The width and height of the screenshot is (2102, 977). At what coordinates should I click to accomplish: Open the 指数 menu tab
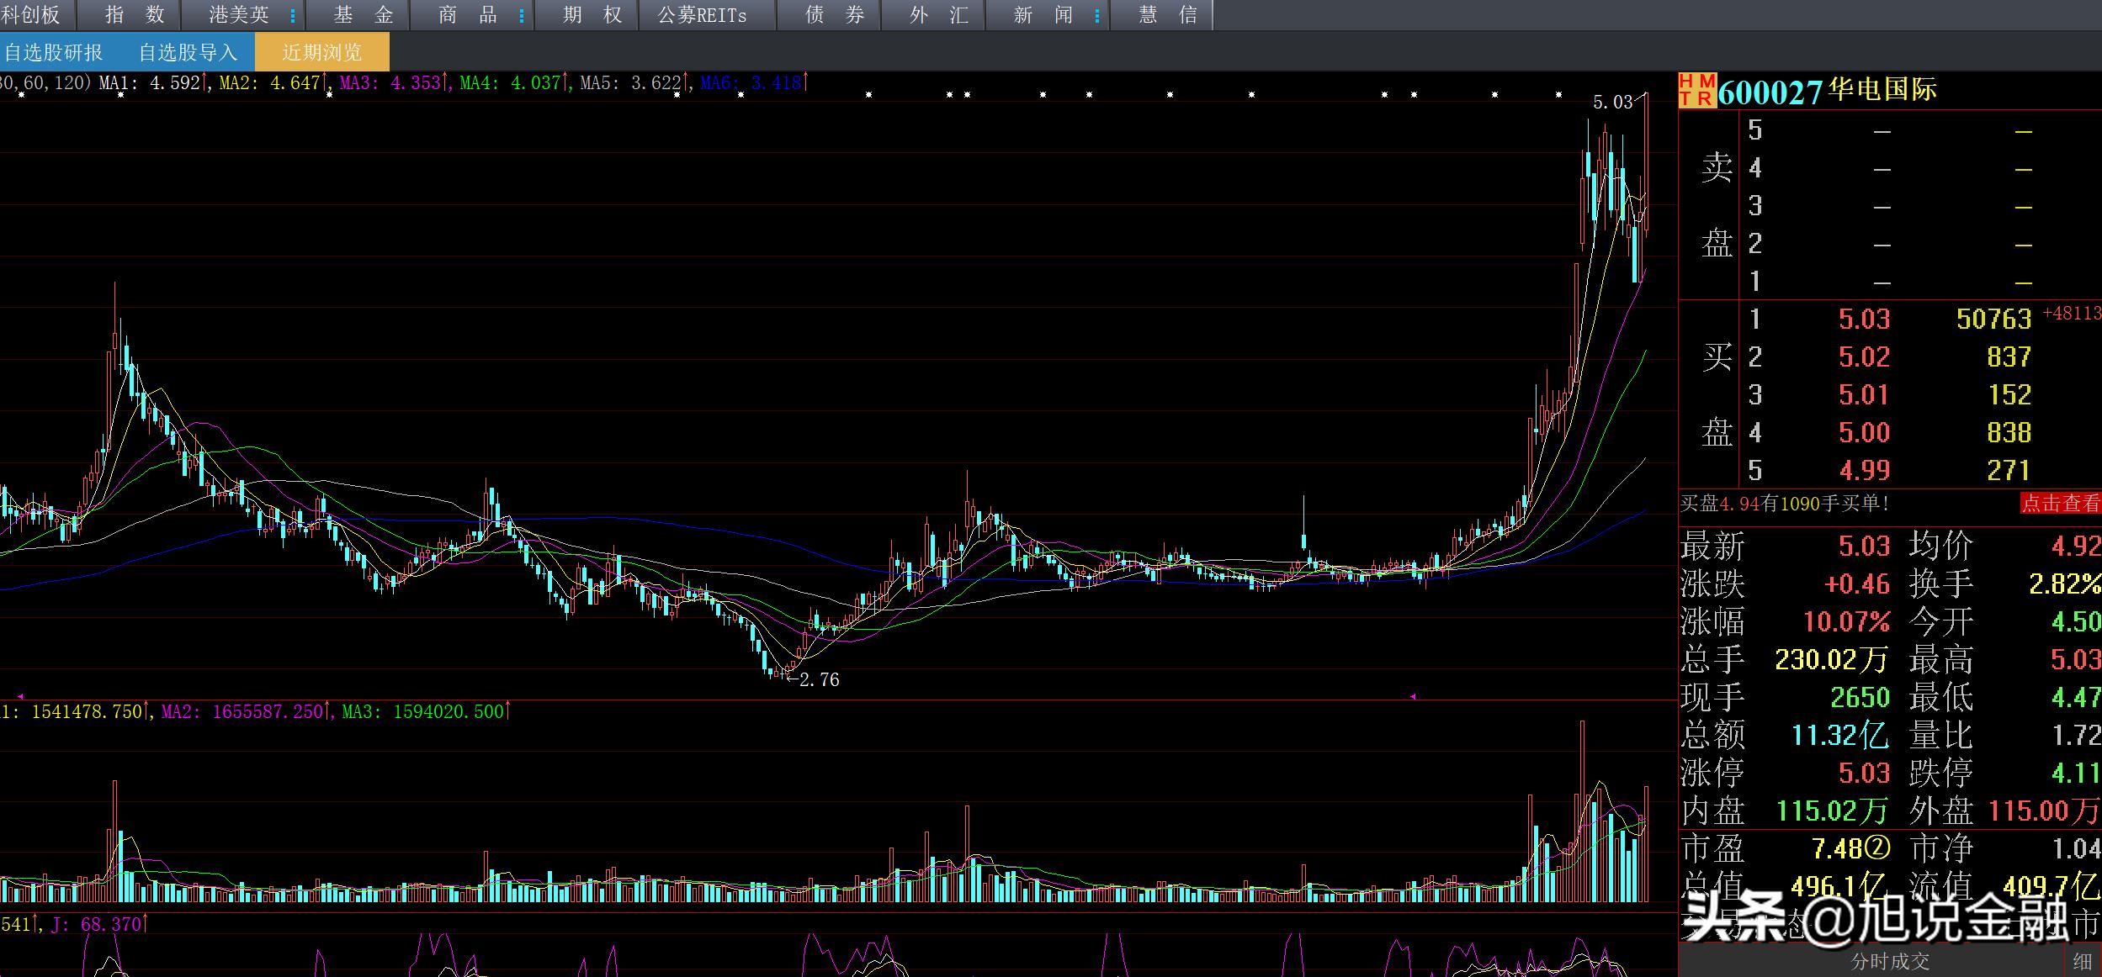pyautogui.click(x=135, y=15)
